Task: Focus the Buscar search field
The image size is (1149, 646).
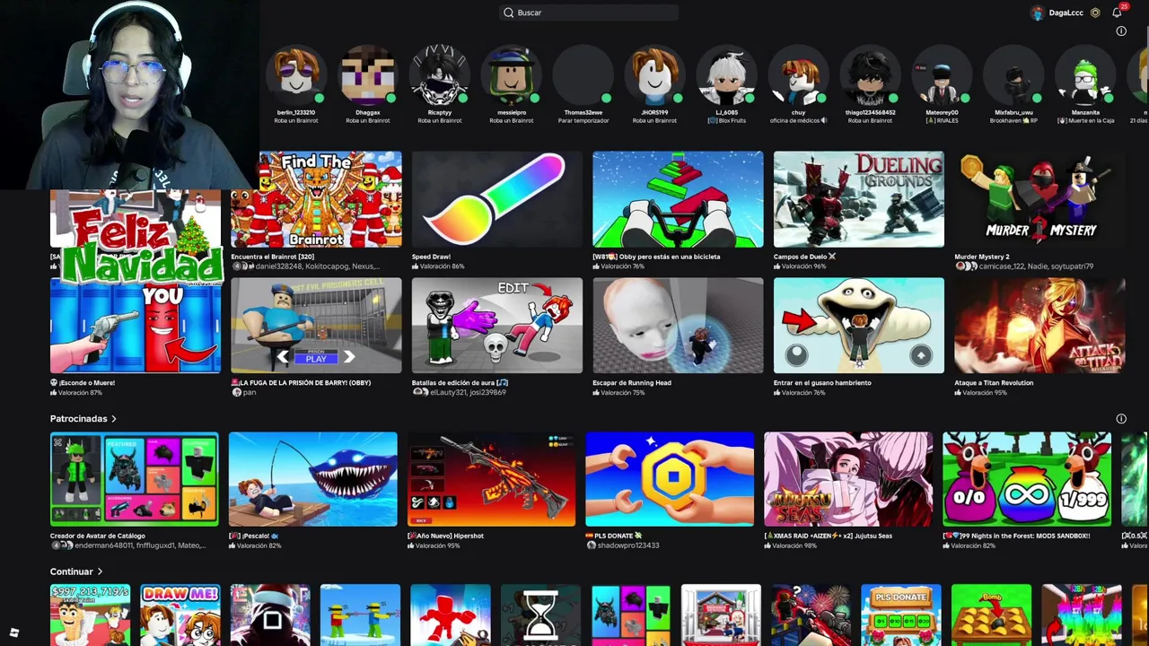Action: click(589, 13)
